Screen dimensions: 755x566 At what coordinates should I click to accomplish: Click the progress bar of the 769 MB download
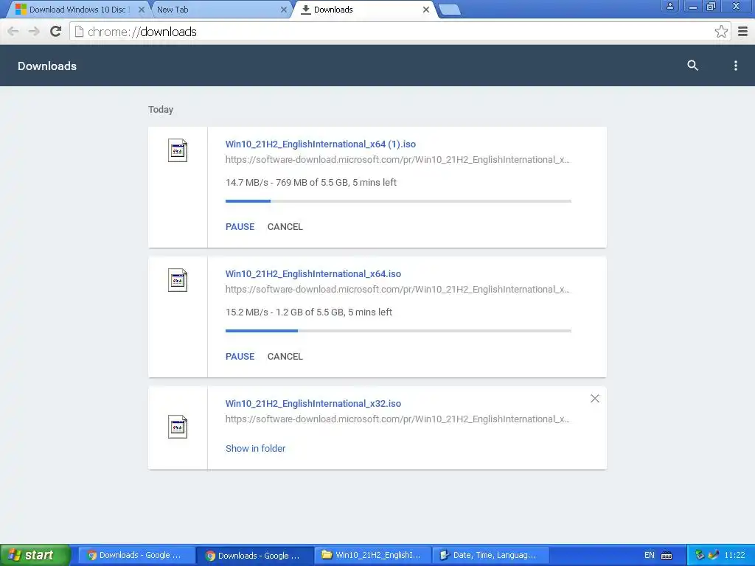point(398,201)
